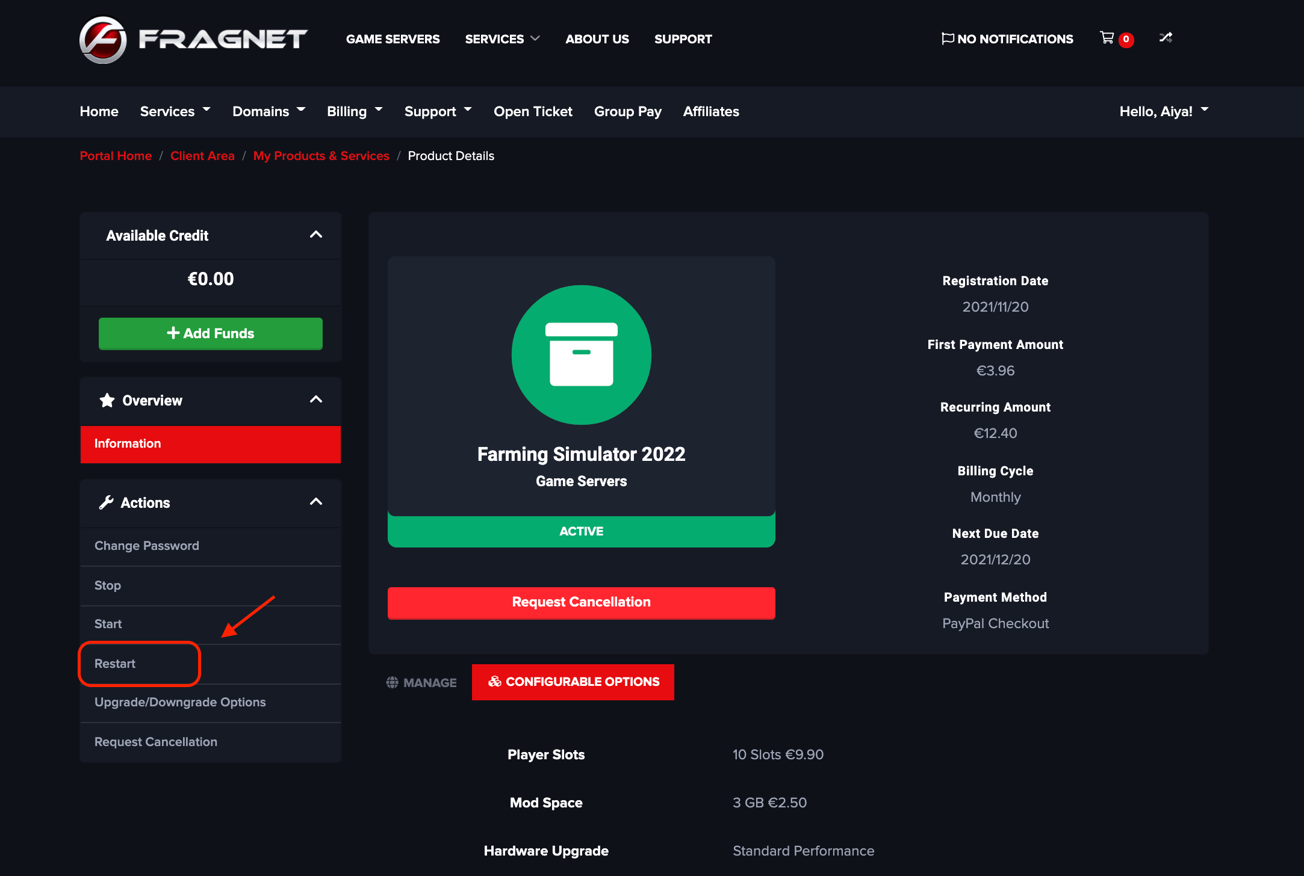This screenshot has height=876, width=1304.
Task: Open the ABOUT US page
Action: coord(597,39)
